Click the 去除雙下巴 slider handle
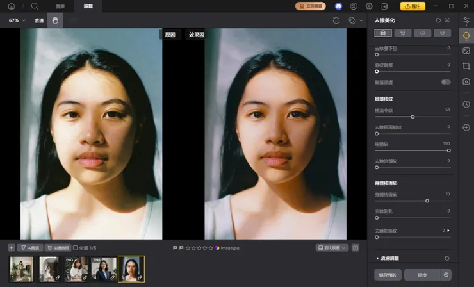This screenshot has width=474, height=287. pos(377,54)
